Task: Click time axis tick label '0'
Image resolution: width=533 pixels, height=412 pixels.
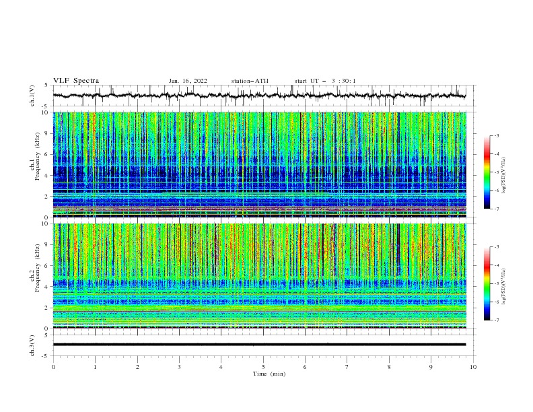Action: pos(53,367)
